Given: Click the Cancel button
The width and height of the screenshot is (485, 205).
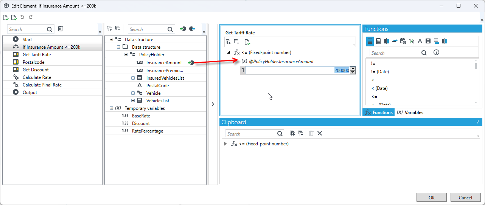Looking at the screenshot, I should point(465,197).
